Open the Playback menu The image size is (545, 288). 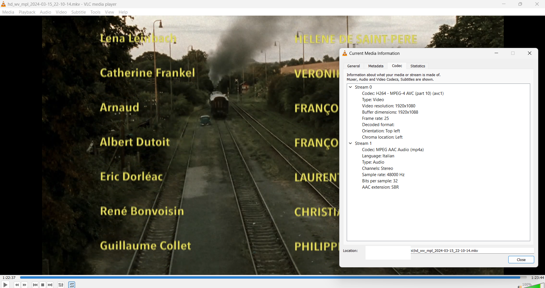click(x=27, y=12)
